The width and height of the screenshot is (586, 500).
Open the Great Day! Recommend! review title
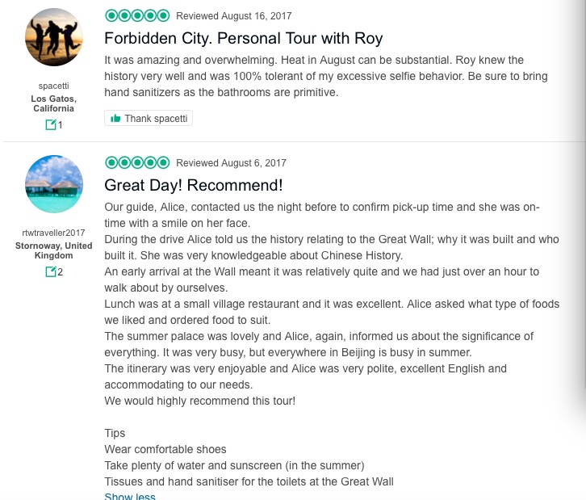(193, 185)
